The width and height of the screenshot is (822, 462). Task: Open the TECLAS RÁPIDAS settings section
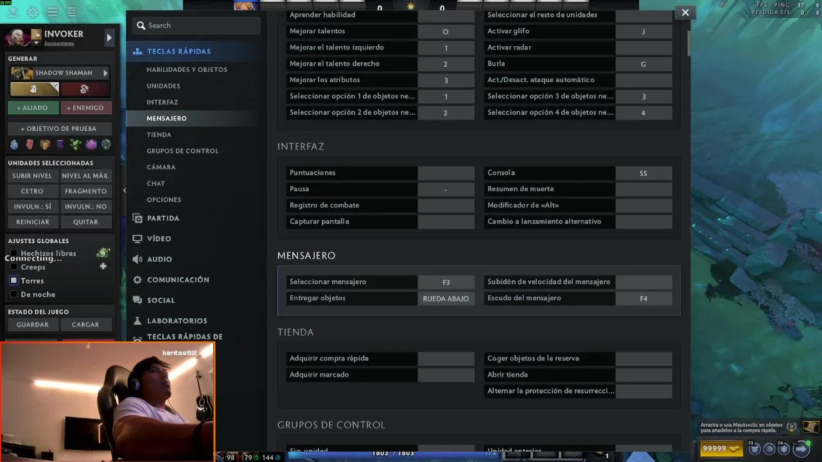click(x=179, y=51)
